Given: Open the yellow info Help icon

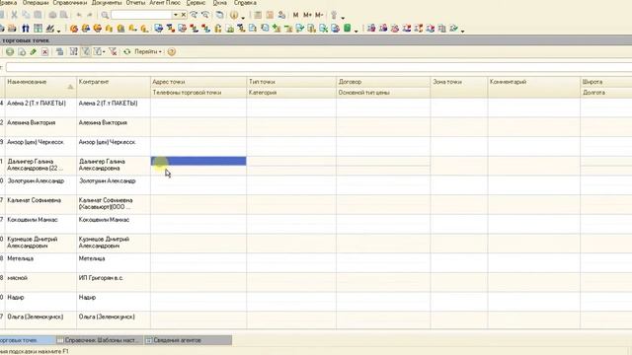Looking at the screenshot, I should point(234,16).
